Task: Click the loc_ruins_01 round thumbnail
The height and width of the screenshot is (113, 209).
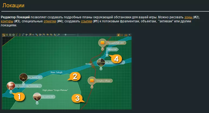Action: (37, 97)
